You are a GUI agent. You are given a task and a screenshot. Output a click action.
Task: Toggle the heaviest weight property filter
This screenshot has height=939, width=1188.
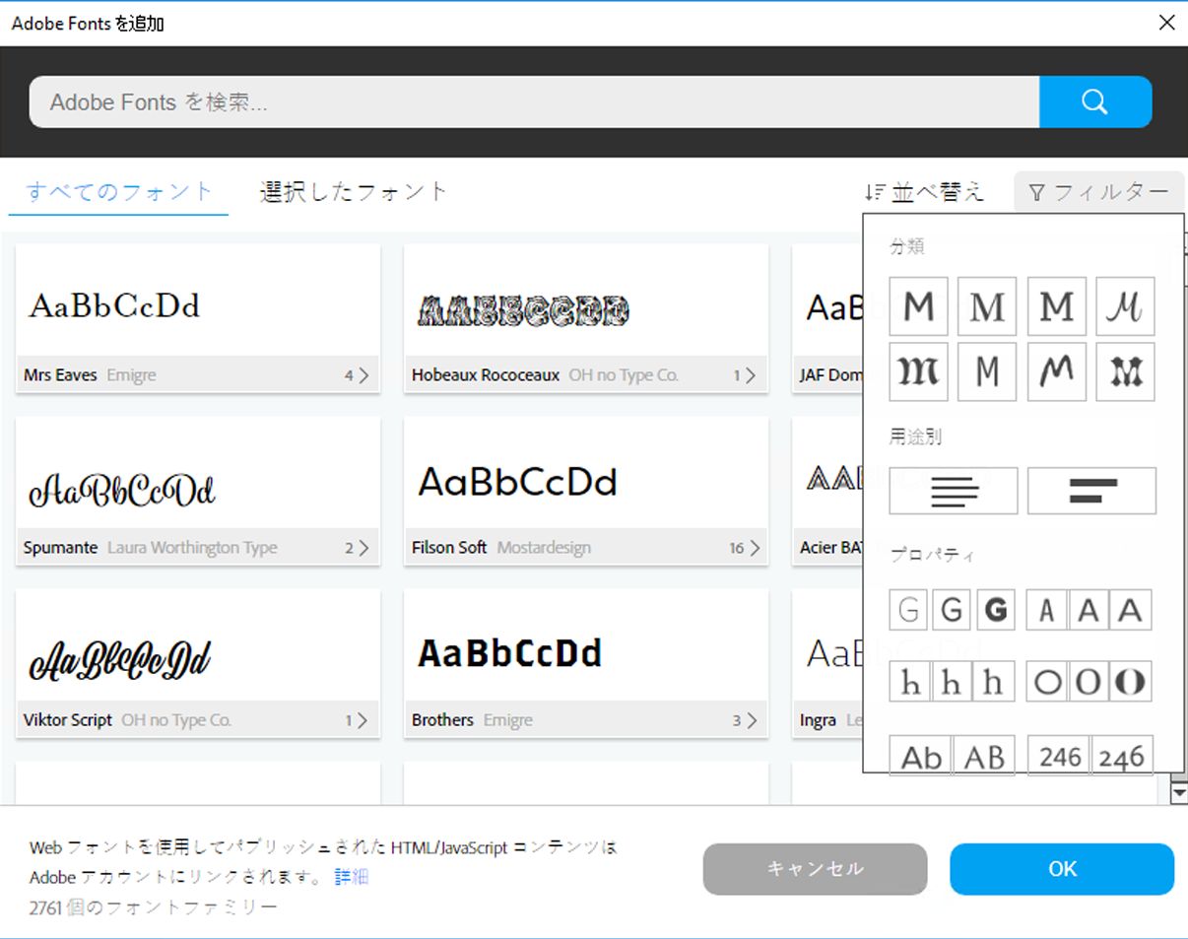pos(996,610)
